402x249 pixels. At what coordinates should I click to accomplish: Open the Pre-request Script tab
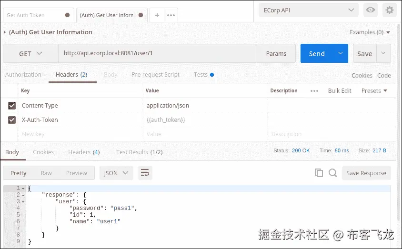pyautogui.click(x=155, y=75)
